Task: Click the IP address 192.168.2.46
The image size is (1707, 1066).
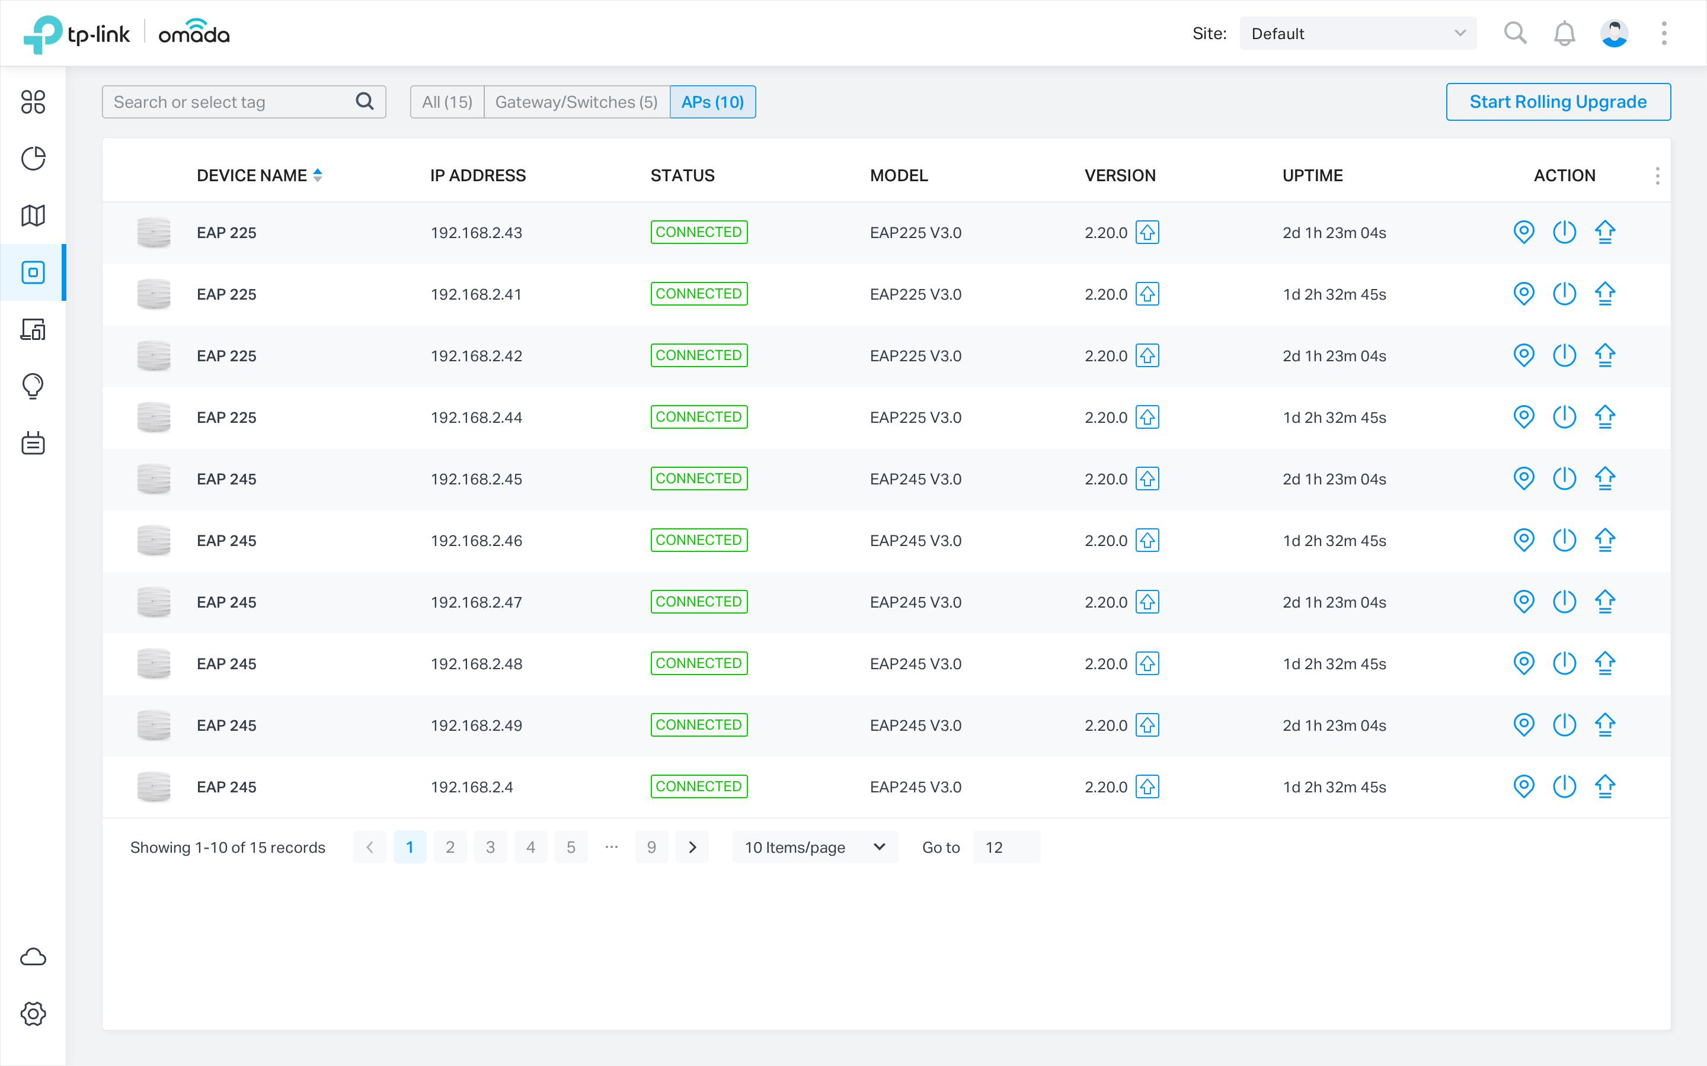Action: 476,540
